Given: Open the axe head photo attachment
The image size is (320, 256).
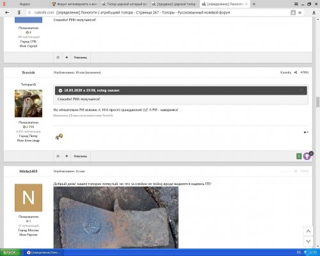Looking at the screenshot, I should coord(116,218).
